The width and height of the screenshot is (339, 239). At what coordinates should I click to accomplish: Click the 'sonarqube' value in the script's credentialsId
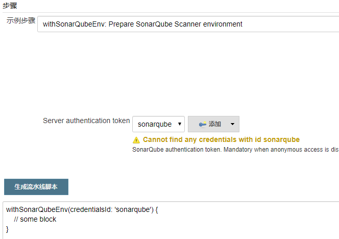[135, 209]
